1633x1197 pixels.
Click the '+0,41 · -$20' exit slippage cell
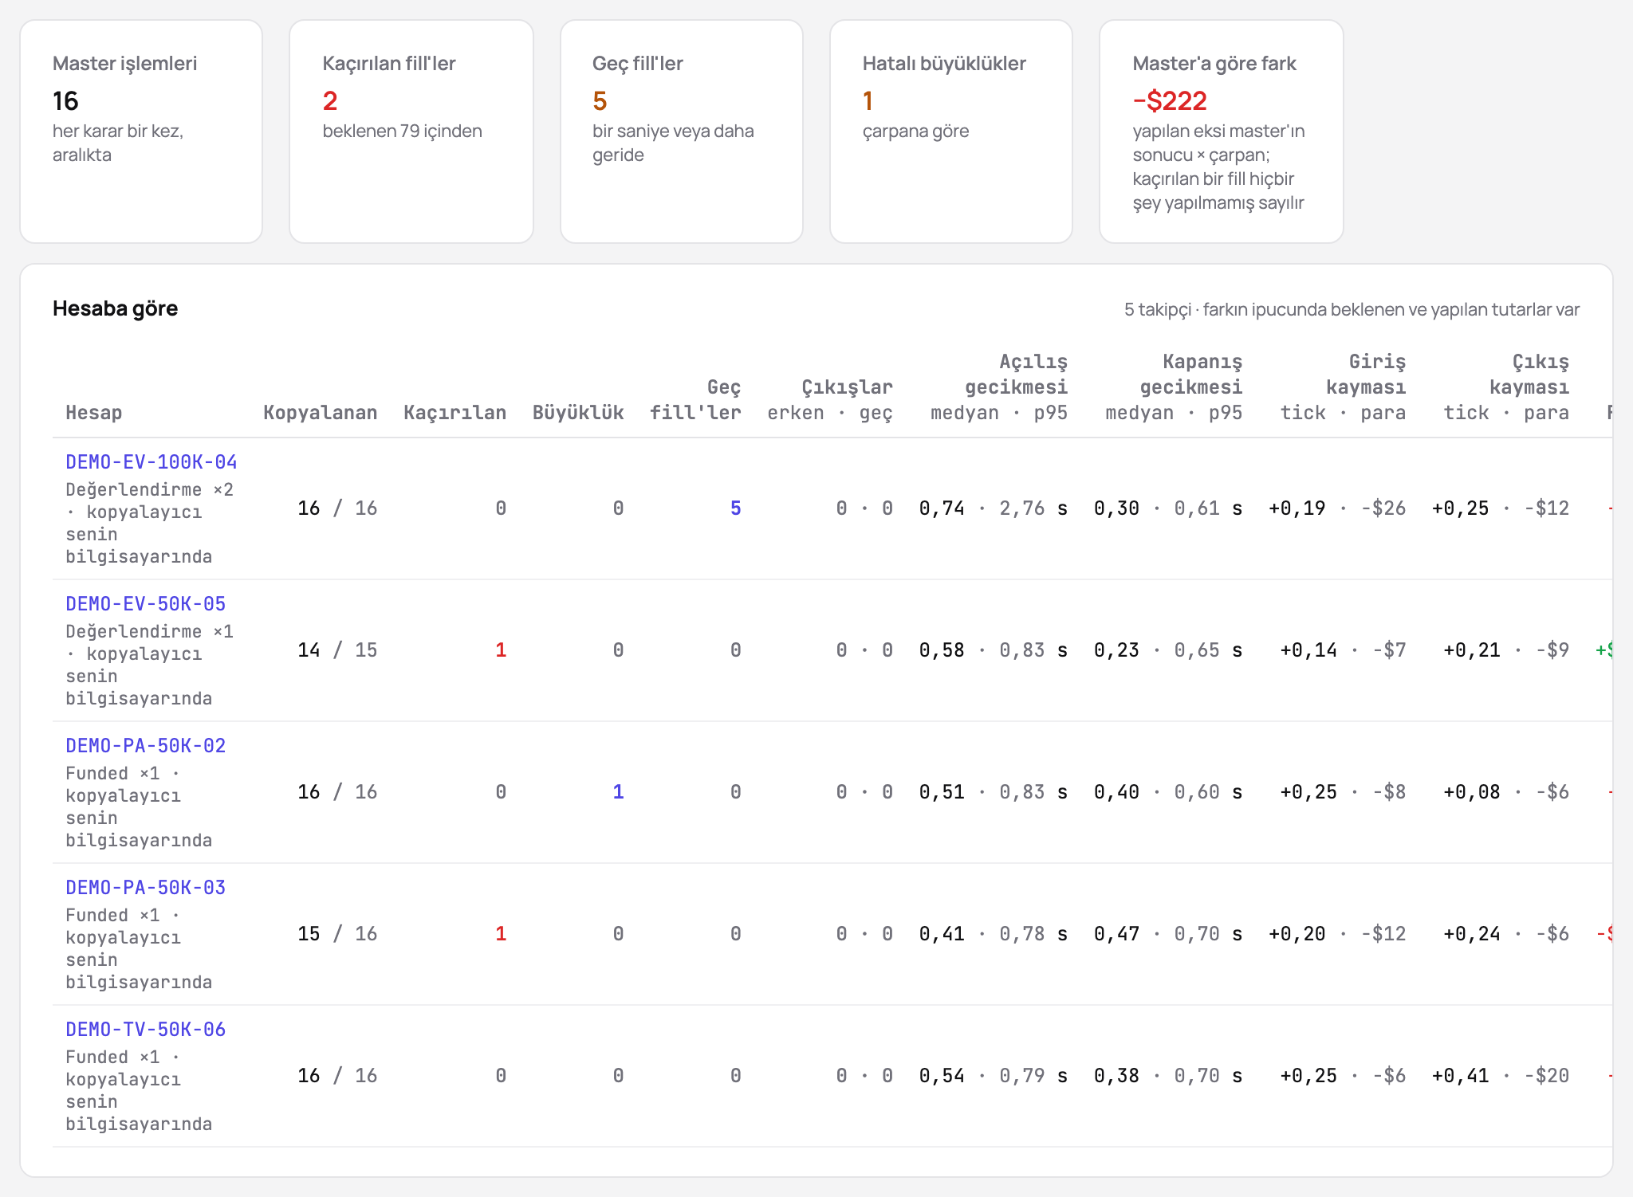point(1501,1076)
